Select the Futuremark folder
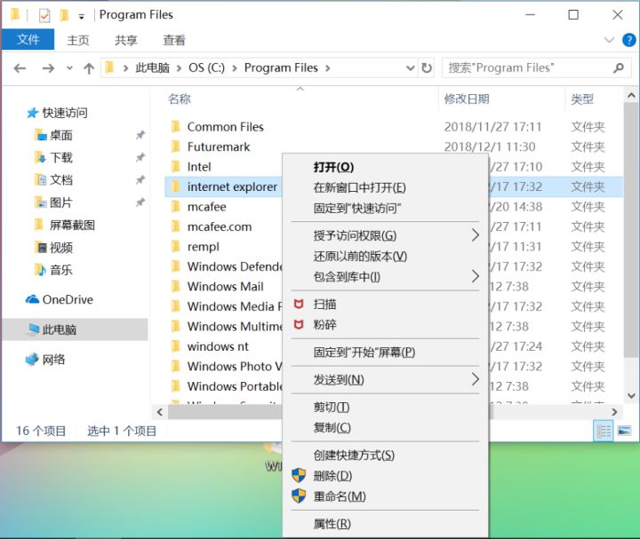640x539 pixels. (x=219, y=147)
